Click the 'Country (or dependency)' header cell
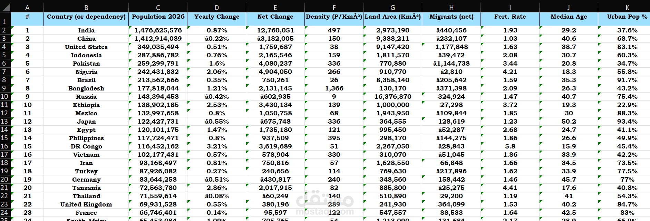The image size is (650, 221). pyautogui.click(x=86, y=19)
